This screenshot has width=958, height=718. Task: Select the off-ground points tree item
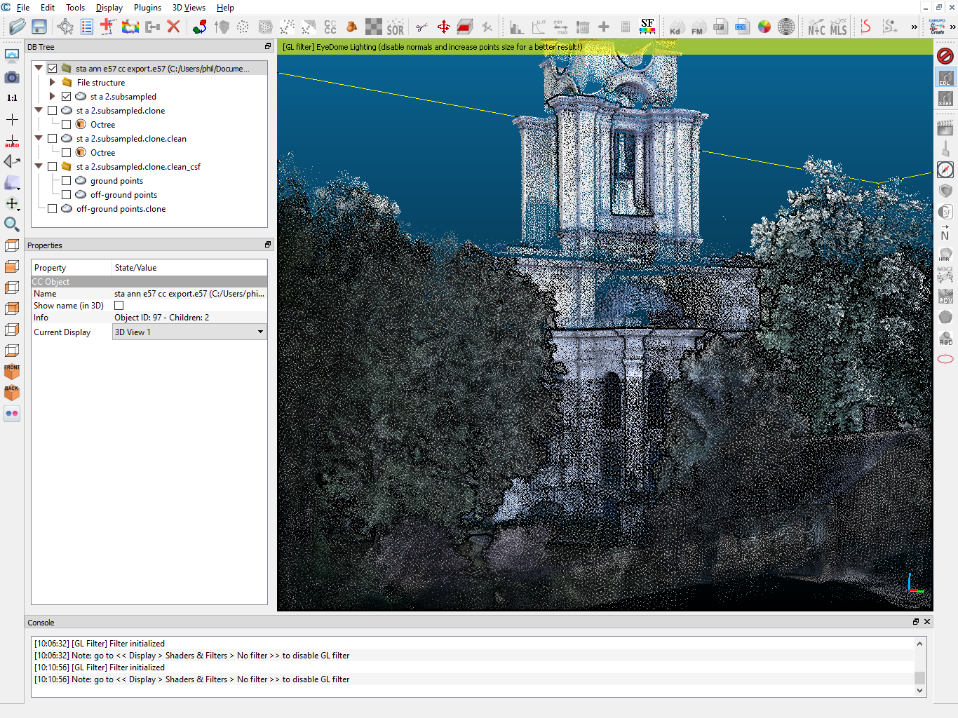pyautogui.click(x=123, y=195)
